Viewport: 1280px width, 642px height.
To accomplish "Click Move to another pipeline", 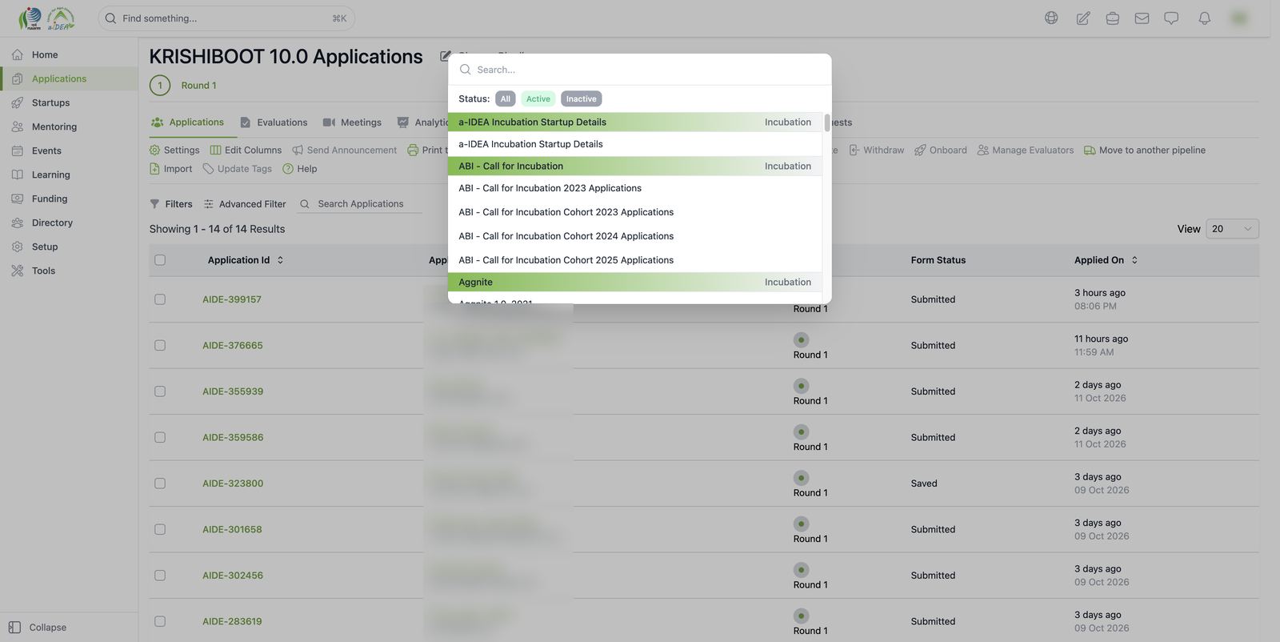I will [x=1145, y=150].
